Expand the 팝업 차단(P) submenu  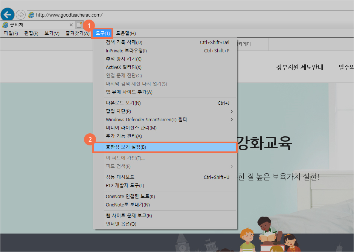(165, 111)
